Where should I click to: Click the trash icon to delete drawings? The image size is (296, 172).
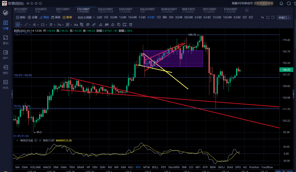pyautogui.click(x=131, y=24)
